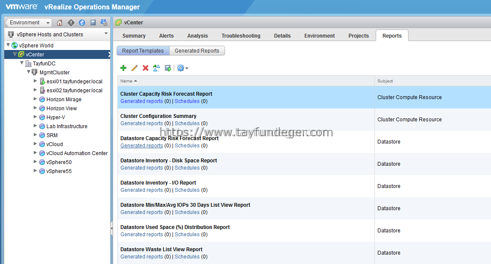This screenshot has width=491, height=264.
Task: Open Generated reports under Datastore Used Space Distribution Report
Action: coord(142,235)
